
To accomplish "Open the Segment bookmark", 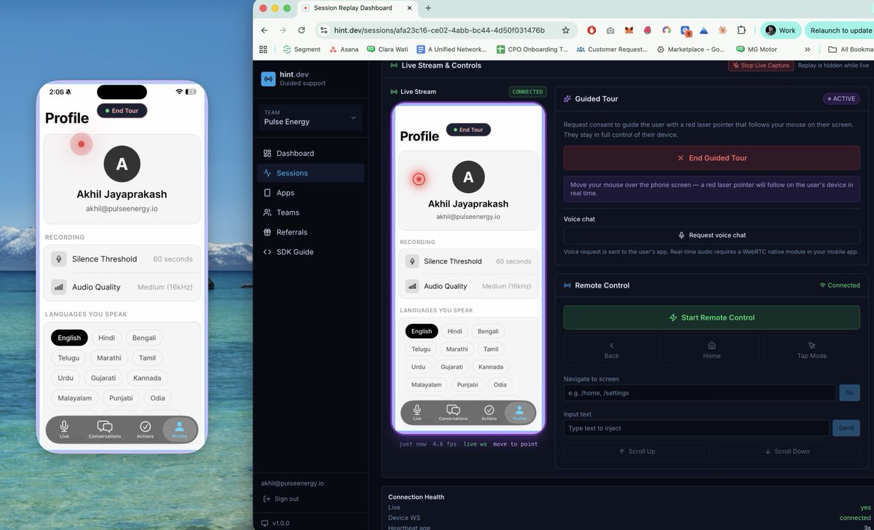I will pos(302,50).
